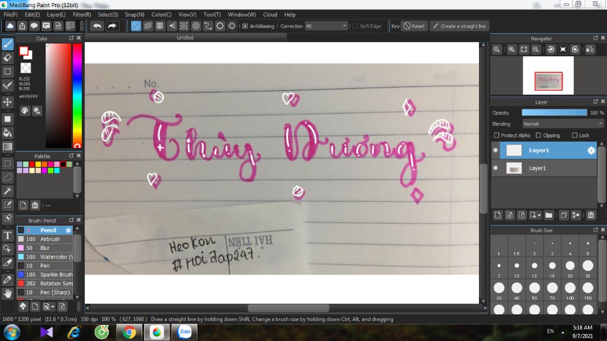Toggle AntiAliasing checkbox
This screenshot has height=341, width=607.
245,26
